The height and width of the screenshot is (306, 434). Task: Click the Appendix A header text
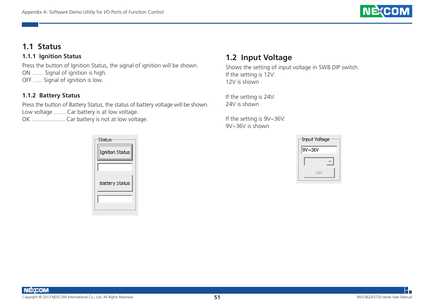(93, 12)
